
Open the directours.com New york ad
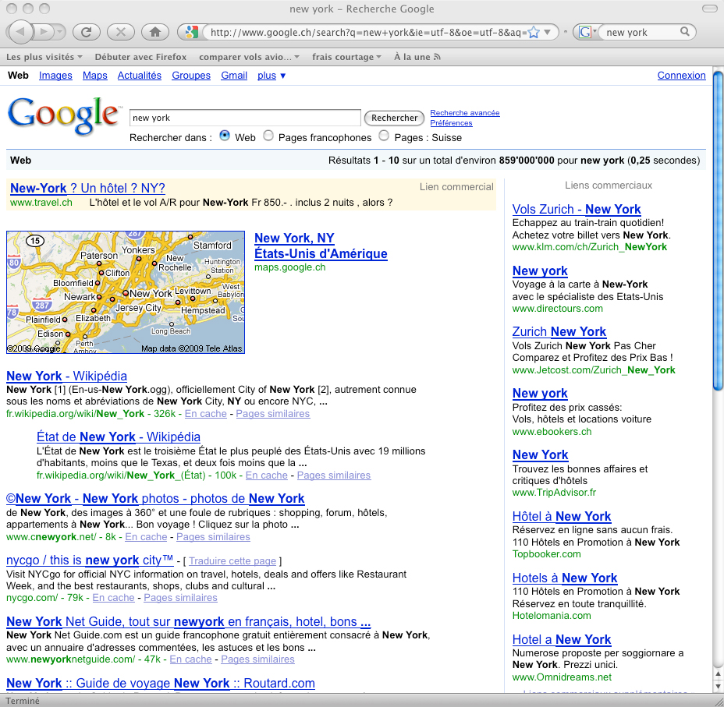pos(540,270)
